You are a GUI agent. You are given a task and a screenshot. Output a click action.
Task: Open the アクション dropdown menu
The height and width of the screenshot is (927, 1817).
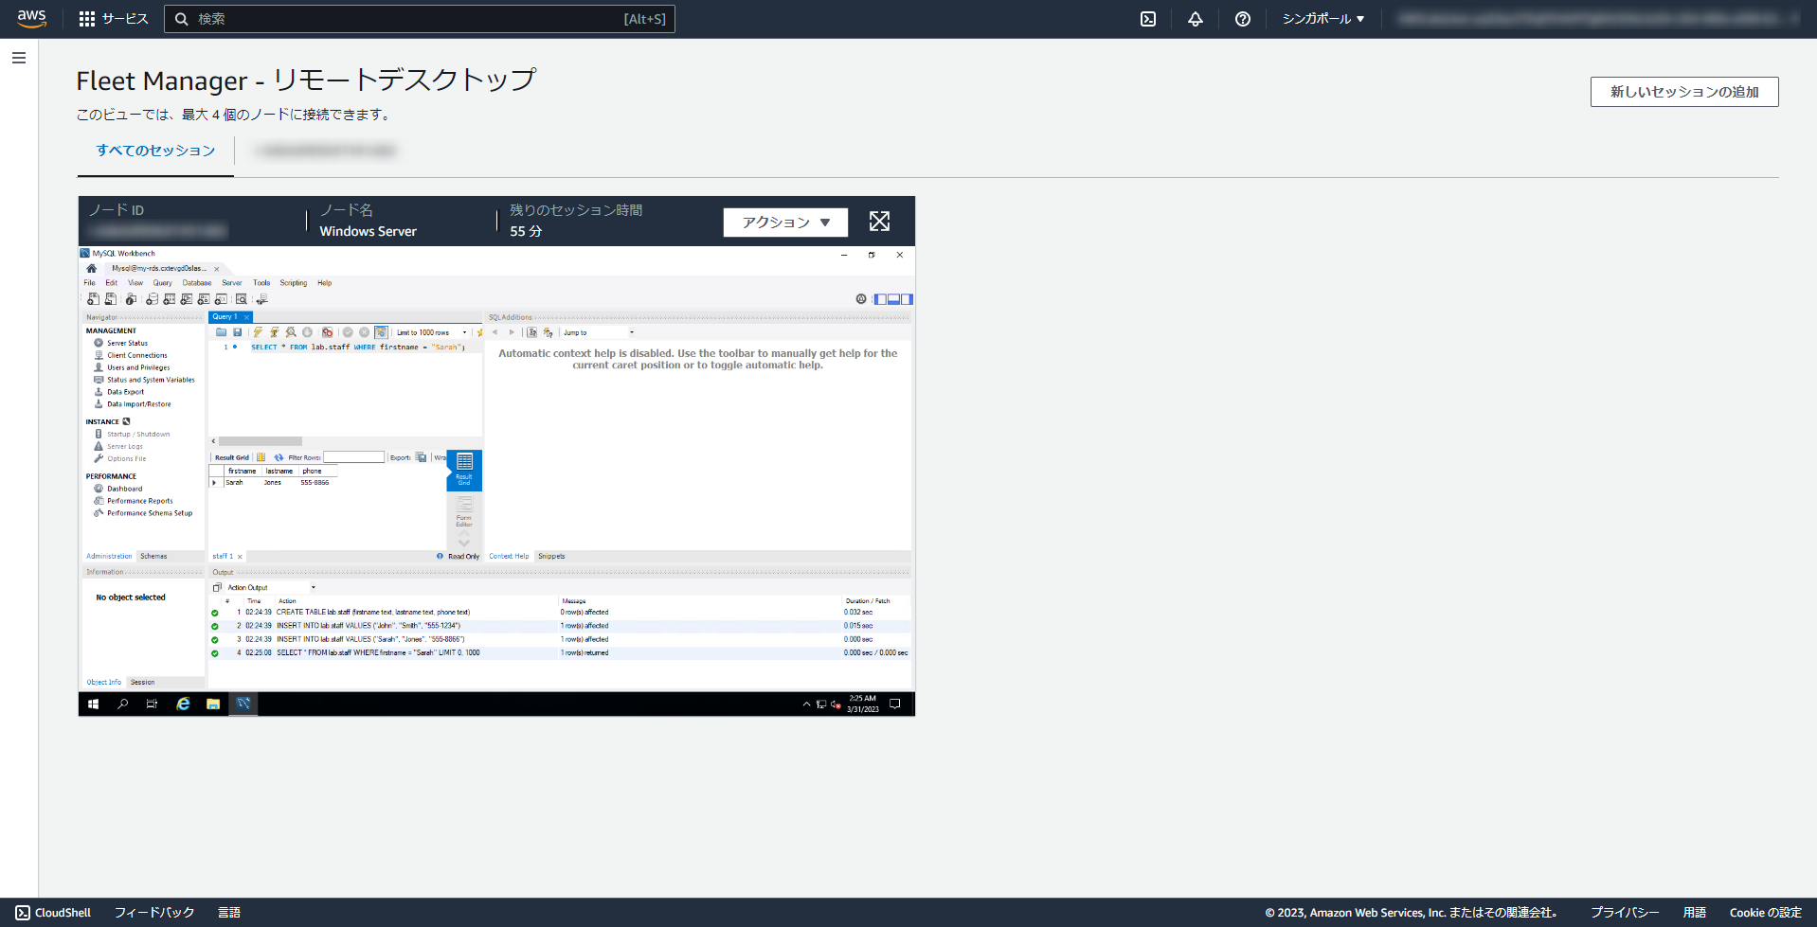click(784, 222)
